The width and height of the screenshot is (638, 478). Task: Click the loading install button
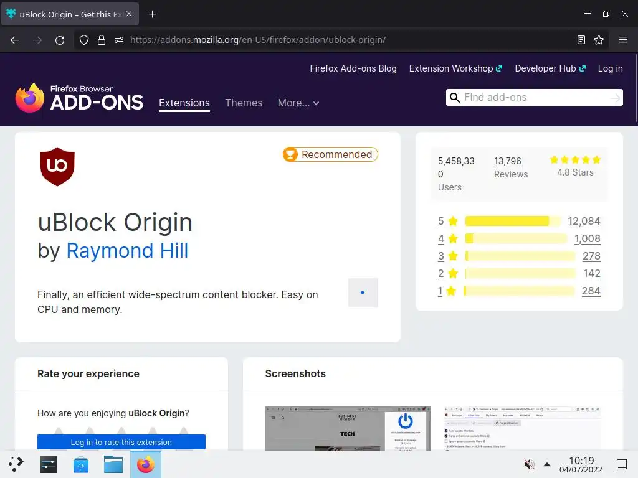point(363,293)
